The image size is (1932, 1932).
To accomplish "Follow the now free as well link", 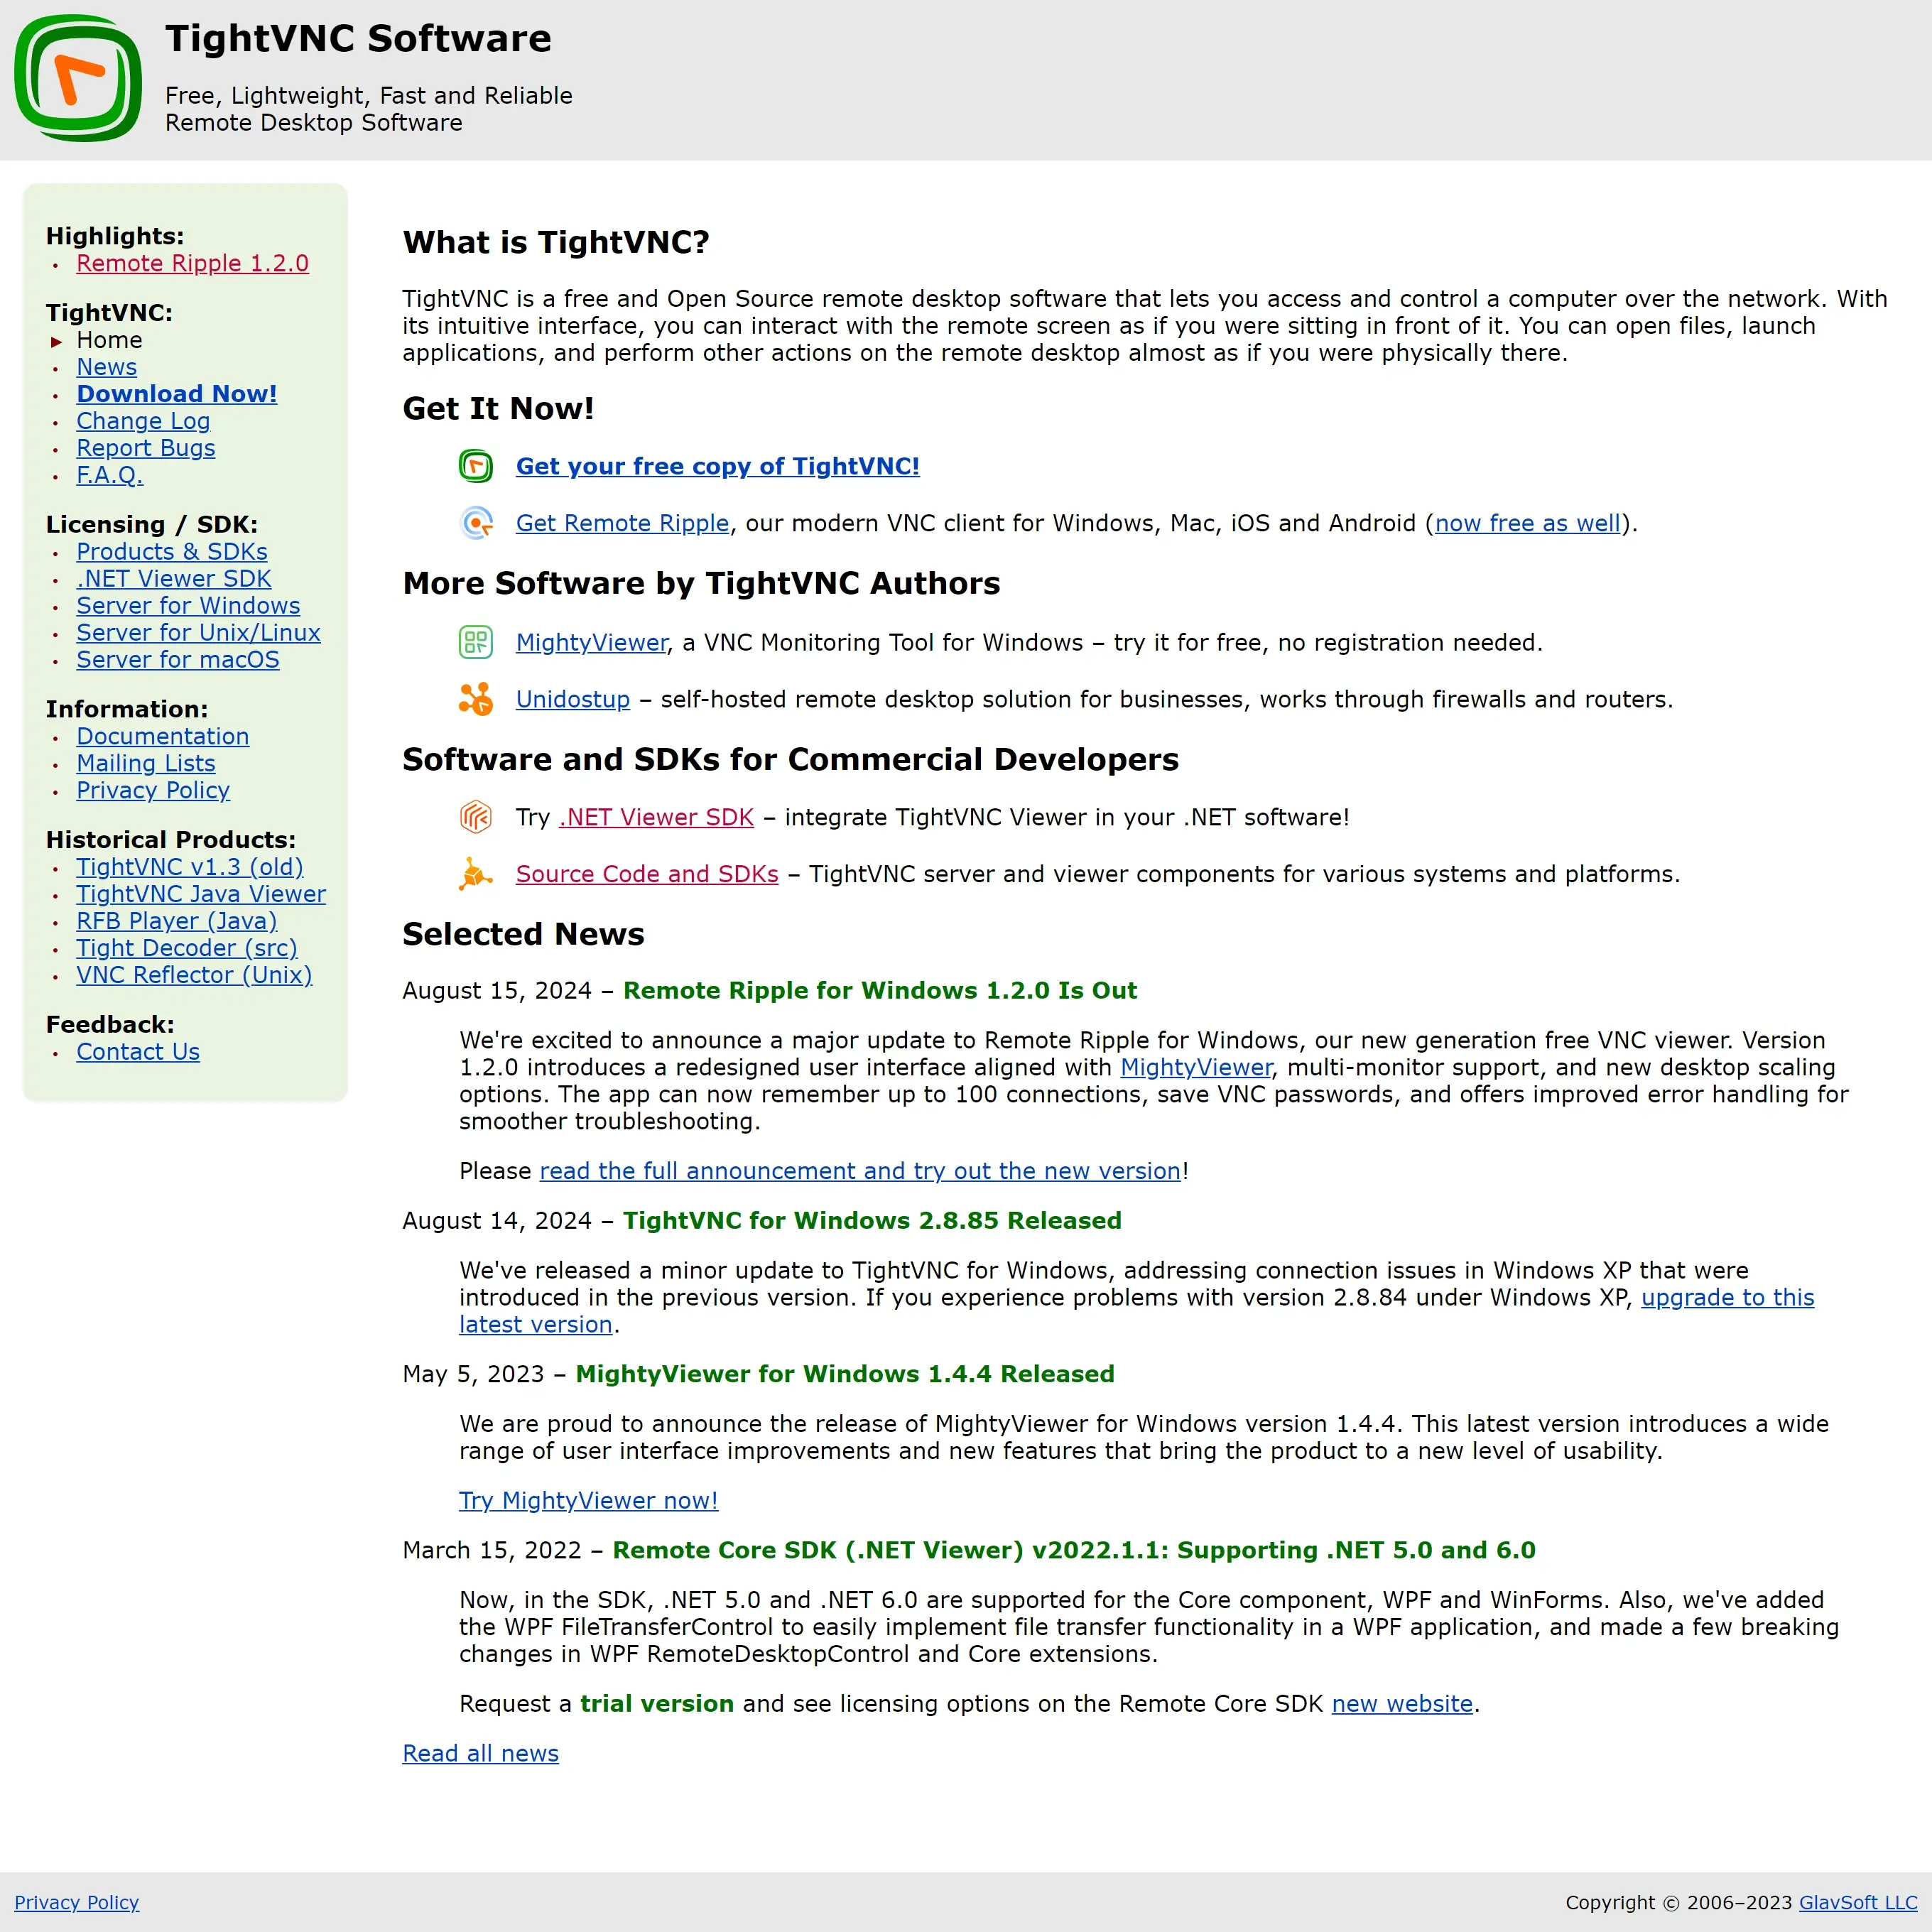I will (1527, 523).
